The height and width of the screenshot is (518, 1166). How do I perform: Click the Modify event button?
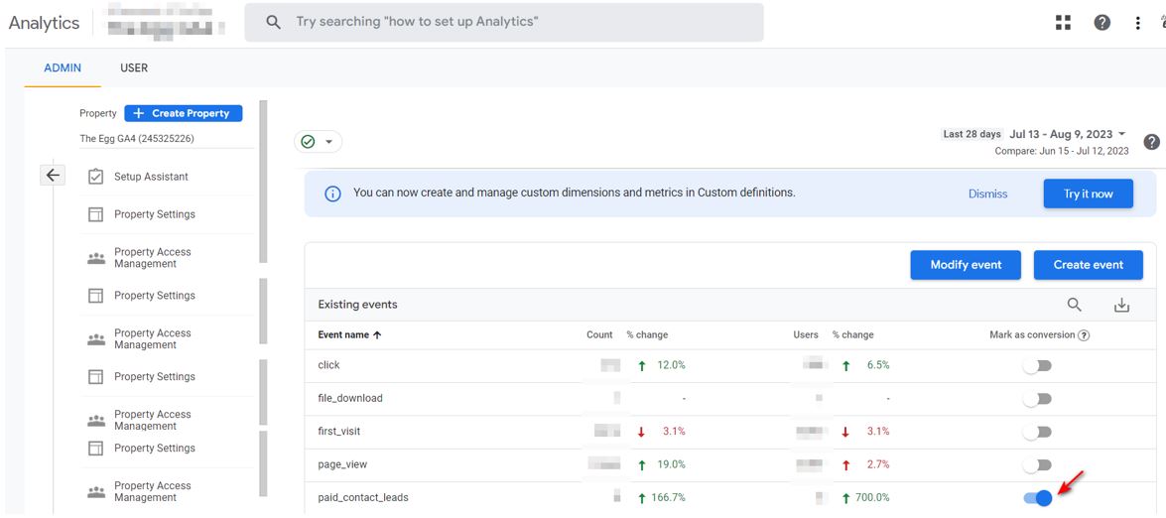pyautogui.click(x=966, y=265)
